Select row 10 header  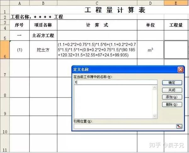click(x=5, y=125)
